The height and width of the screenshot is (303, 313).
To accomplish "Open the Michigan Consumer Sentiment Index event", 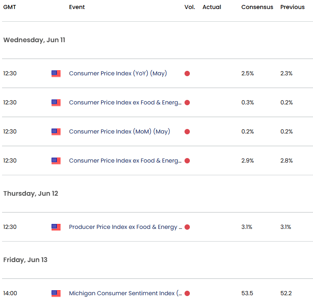I will [125, 294].
